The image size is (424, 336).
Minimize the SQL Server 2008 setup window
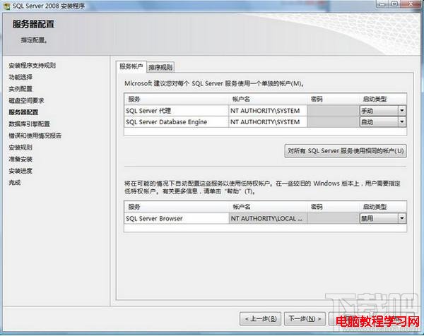click(x=382, y=4)
